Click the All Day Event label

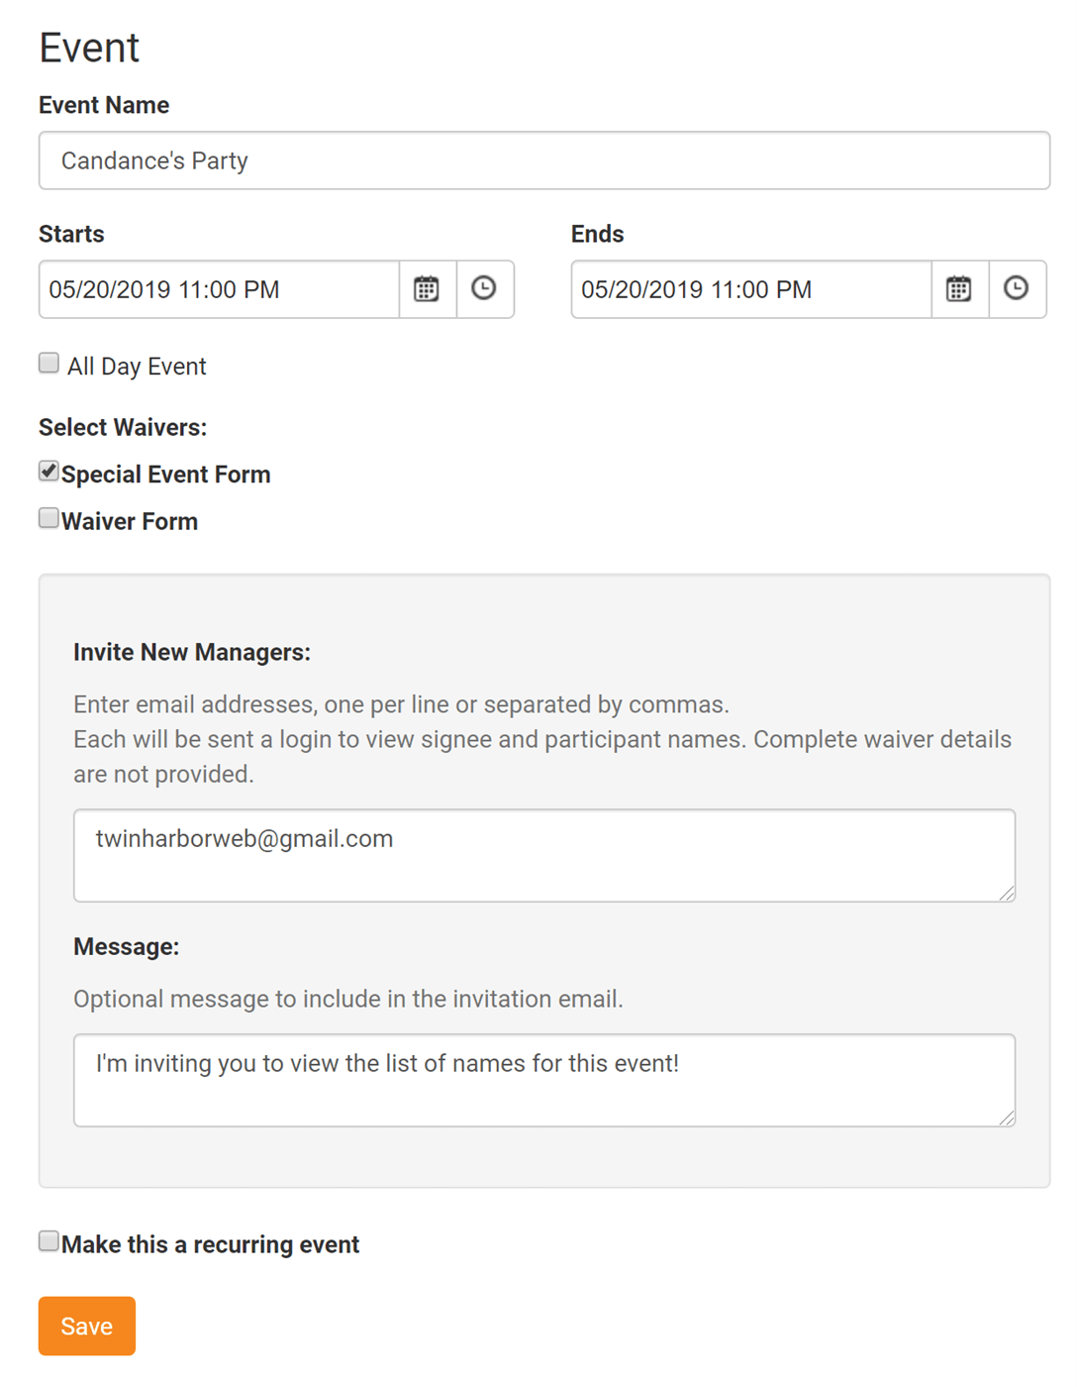tap(136, 366)
